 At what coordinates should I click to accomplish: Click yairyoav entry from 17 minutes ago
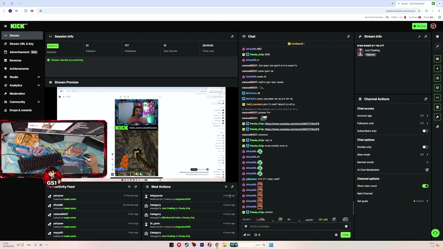[x=93, y=197]
